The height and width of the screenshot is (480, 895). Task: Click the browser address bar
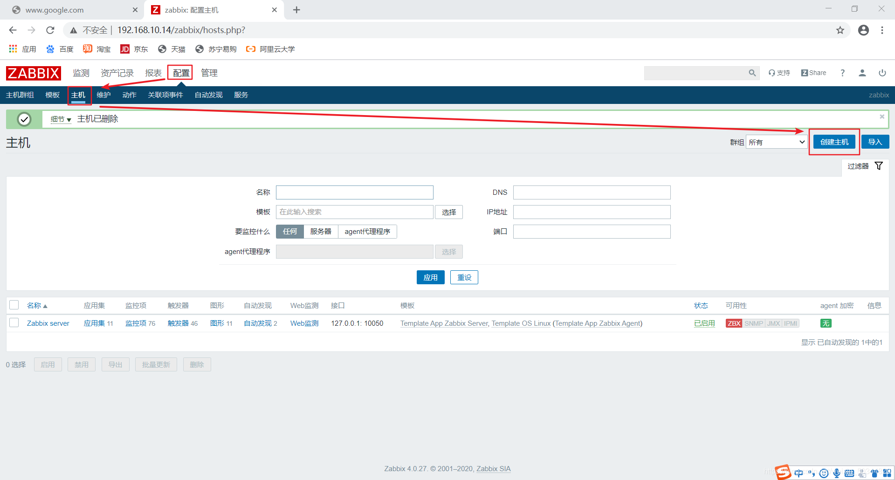pos(457,30)
